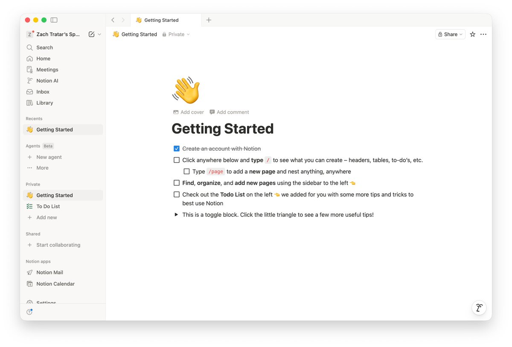Expand the toggle block triangle
512x347 pixels.
(x=176, y=215)
